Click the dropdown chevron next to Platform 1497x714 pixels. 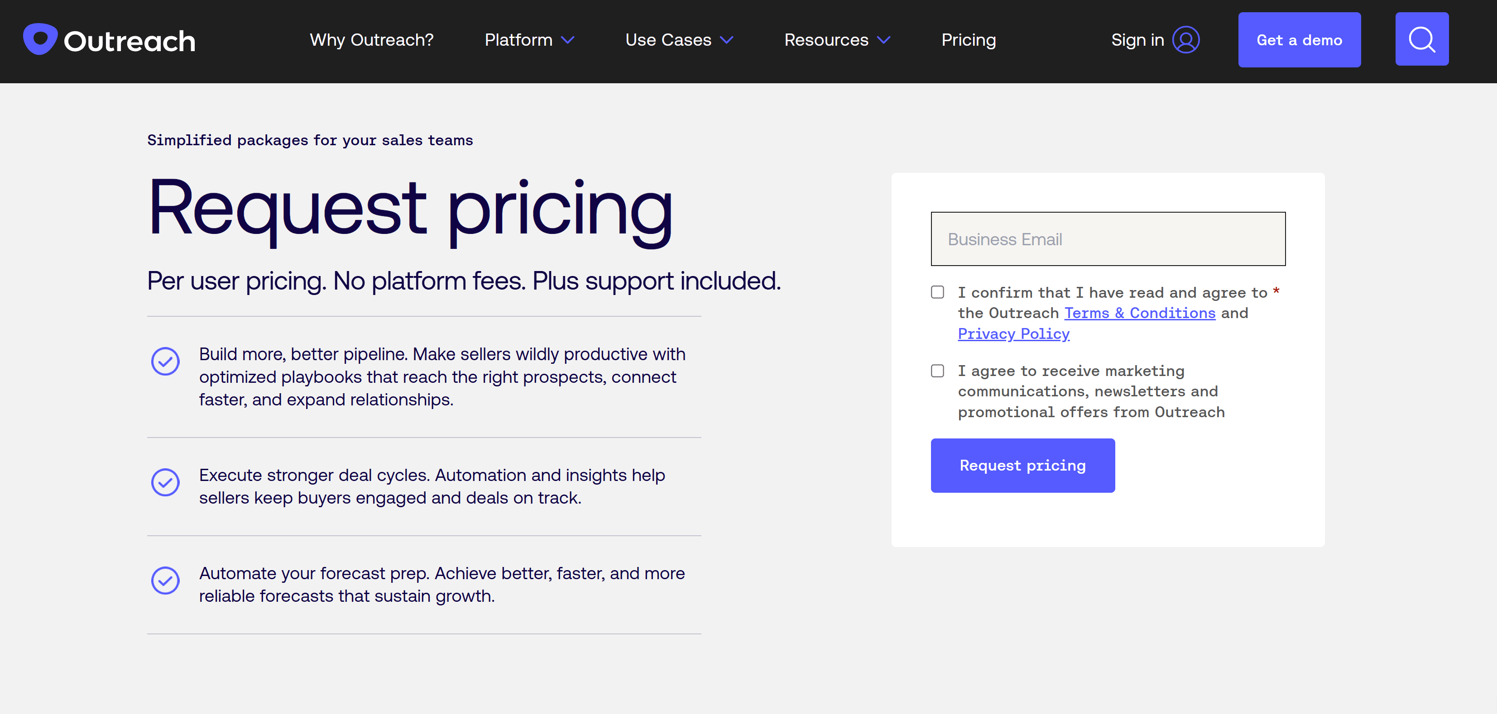[568, 41]
